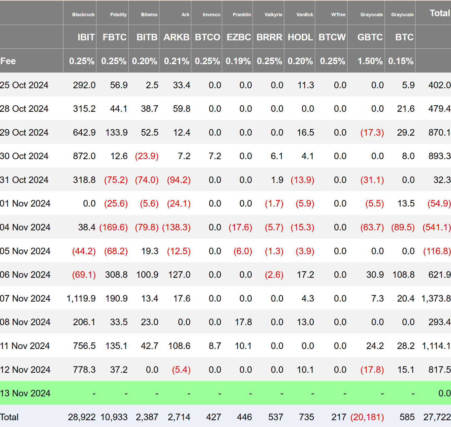Click the 0.0 total for 13 Nov
451x427 pixels.
pyautogui.click(x=444, y=393)
